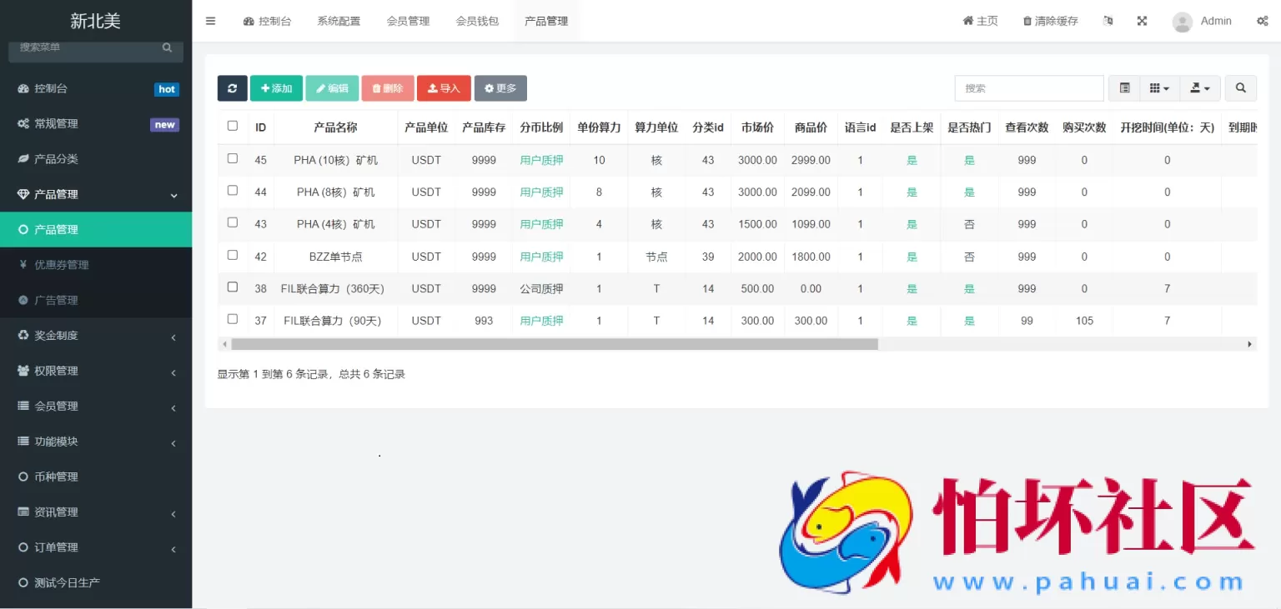Image resolution: width=1281 pixels, height=609 pixels.
Task: Click the red 导入 button
Action: click(x=444, y=88)
